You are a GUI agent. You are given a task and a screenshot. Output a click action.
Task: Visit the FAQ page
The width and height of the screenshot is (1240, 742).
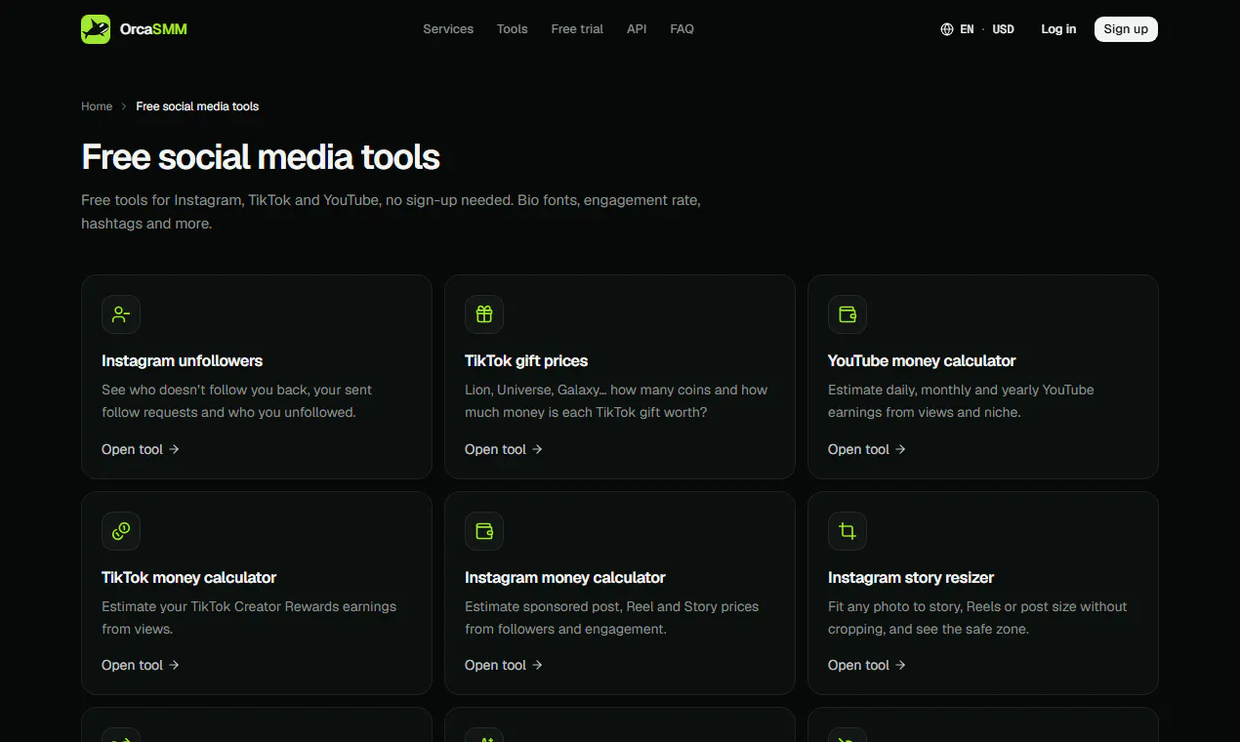682,29
